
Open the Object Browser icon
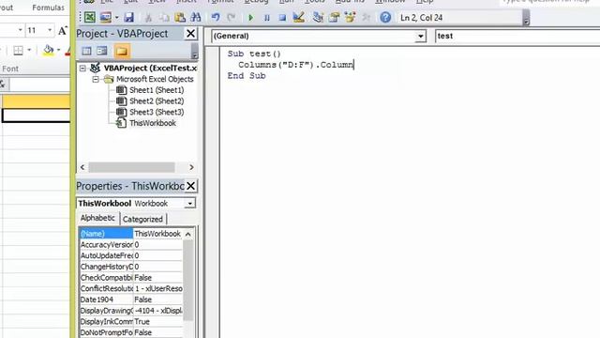(x=350, y=17)
